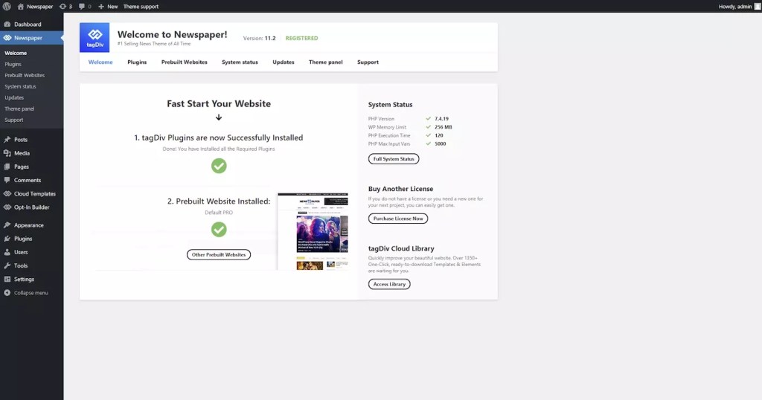This screenshot has width=762, height=400.
Task: Switch to the Support tab
Action: pos(368,62)
